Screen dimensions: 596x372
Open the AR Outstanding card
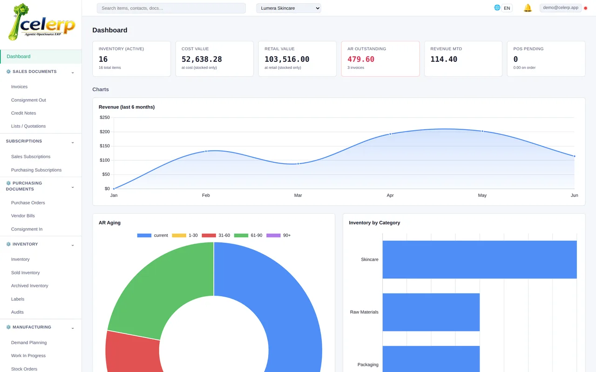pos(380,59)
